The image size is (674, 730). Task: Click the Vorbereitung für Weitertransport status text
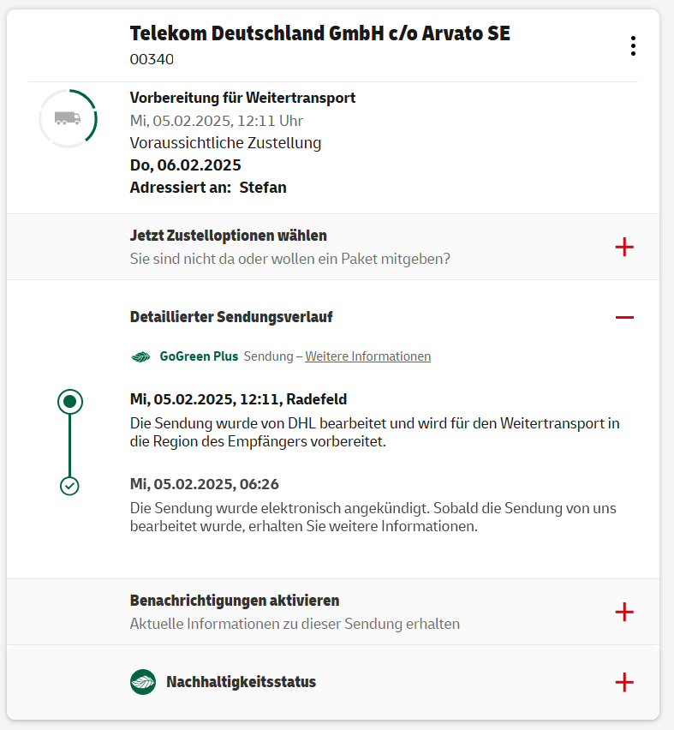pos(242,98)
